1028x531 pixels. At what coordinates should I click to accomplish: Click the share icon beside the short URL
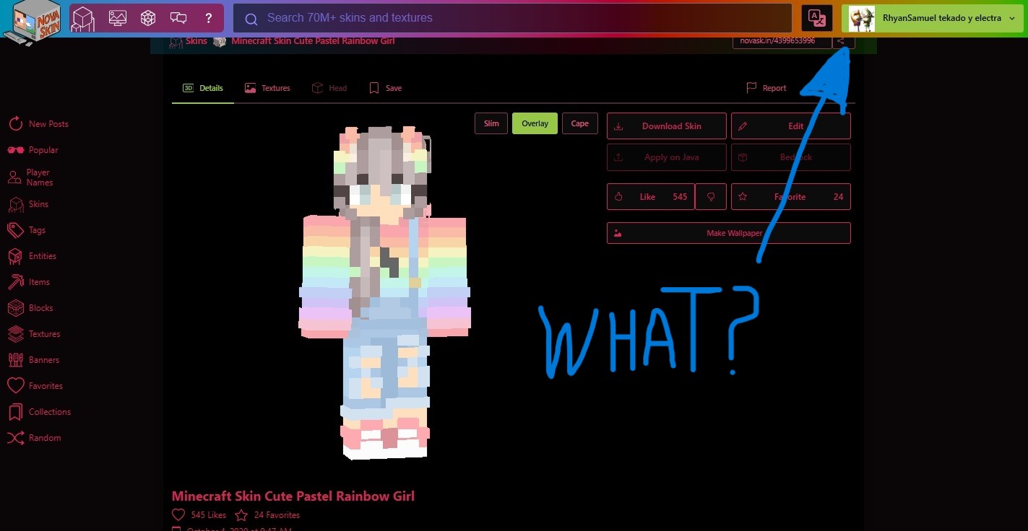(x=842, y=41)
